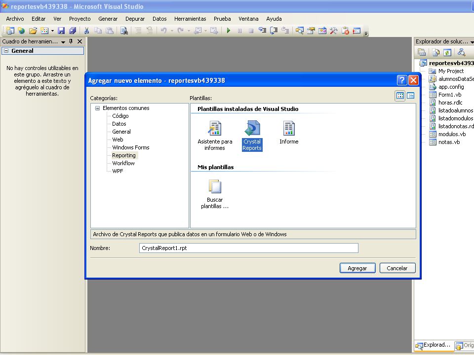
Task: Click the Nombre text field
Action: coord(249,248)
